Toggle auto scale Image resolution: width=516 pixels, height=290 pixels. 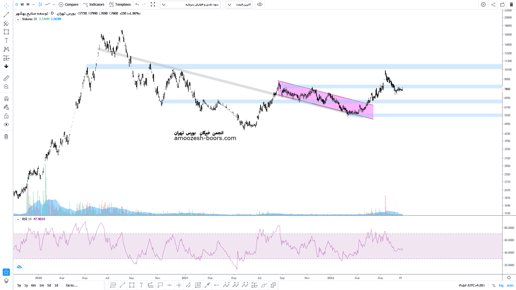tap(510, 285)
